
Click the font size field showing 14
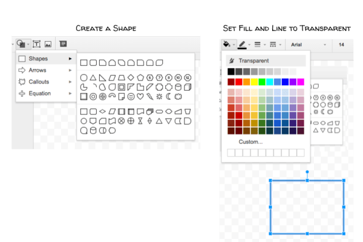click(x=342, y=44)
